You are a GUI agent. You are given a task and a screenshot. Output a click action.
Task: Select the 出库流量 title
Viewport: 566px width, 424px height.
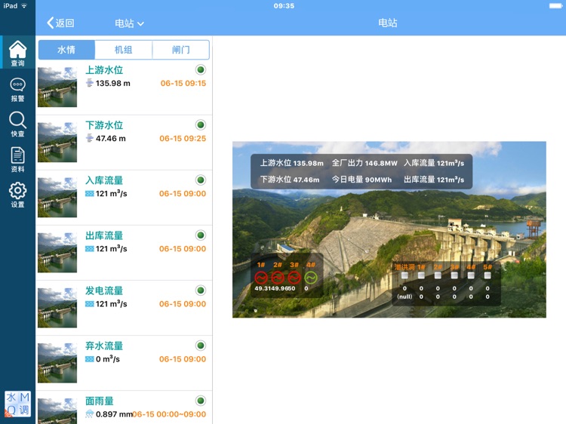tap(104, 235)
